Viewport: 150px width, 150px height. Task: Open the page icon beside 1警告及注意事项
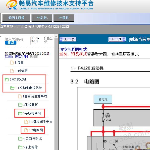[x=20, y=96]
